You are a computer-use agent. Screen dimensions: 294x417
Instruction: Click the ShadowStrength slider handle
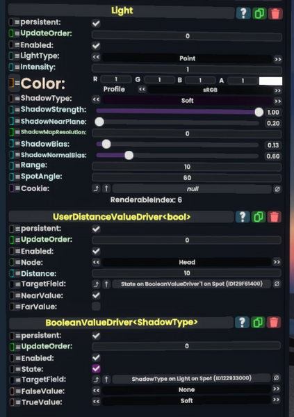click(x=259, y=112)
